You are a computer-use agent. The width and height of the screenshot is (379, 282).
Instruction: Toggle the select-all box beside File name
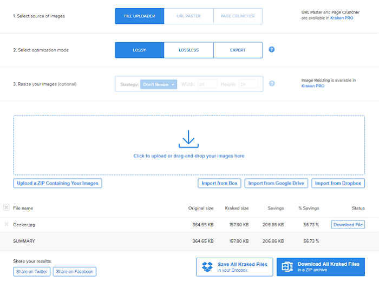pos(6,207)
